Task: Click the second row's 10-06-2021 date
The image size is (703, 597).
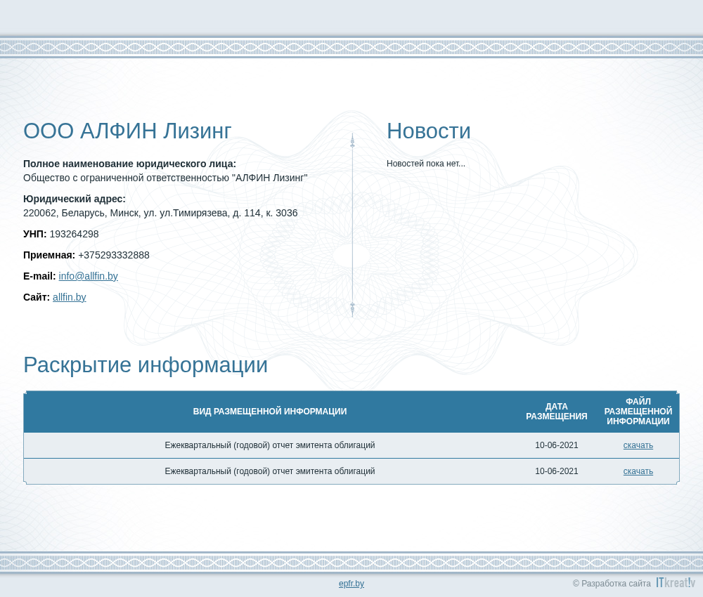Action: tap(556, 471)
